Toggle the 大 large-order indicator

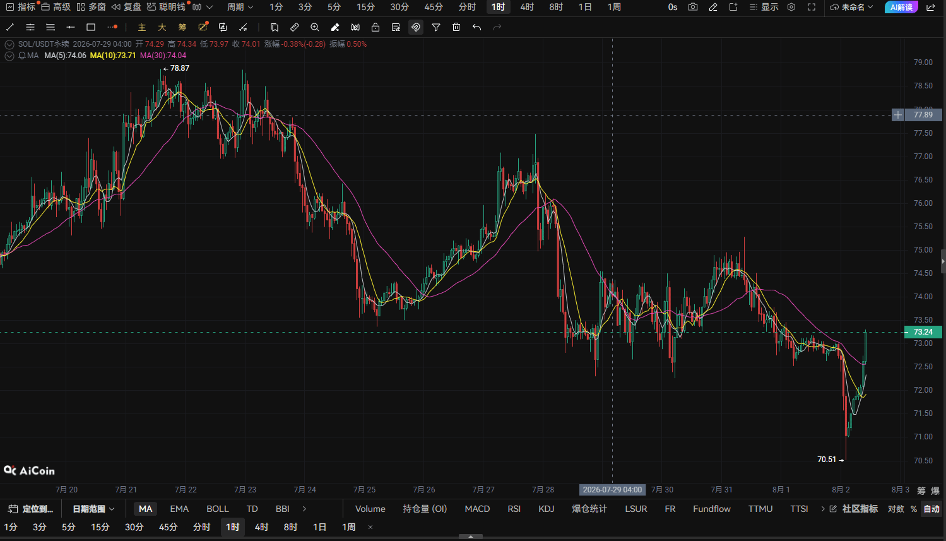pyautogui.click(x=162, y=27)
